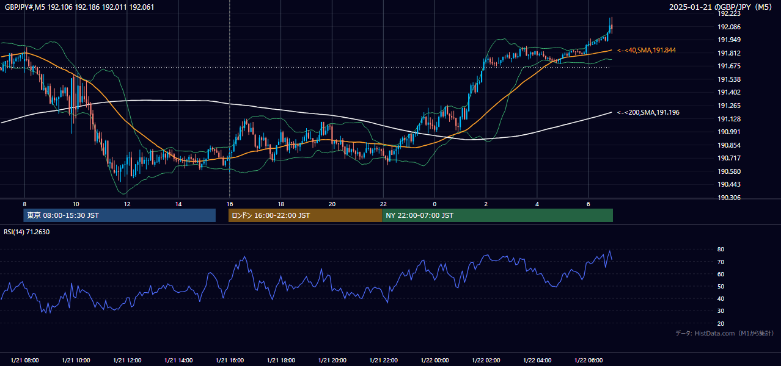Click price axis value 192.223

[728, 13]
